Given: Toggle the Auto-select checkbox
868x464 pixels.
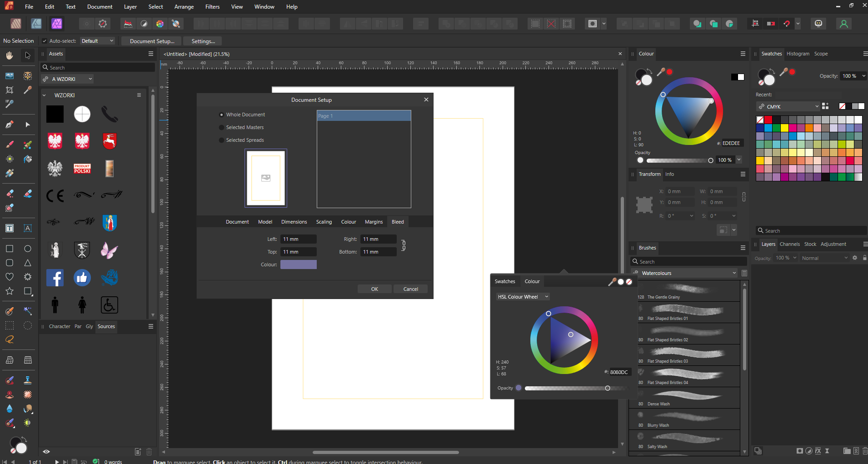Looking at the screenshot, I should pyautogui.click(x=45, y=41).
